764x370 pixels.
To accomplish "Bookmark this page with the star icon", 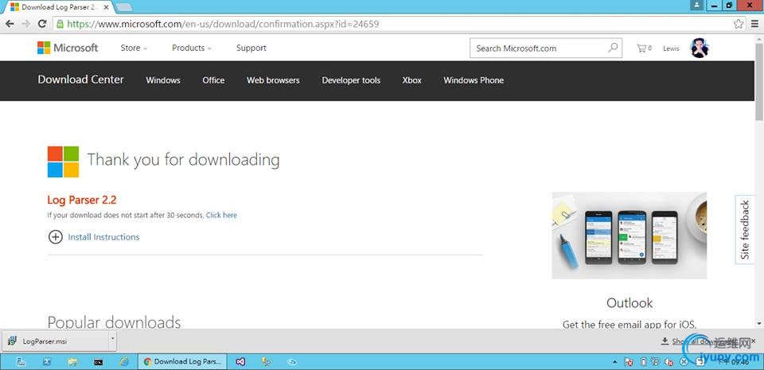I will 739,23.
